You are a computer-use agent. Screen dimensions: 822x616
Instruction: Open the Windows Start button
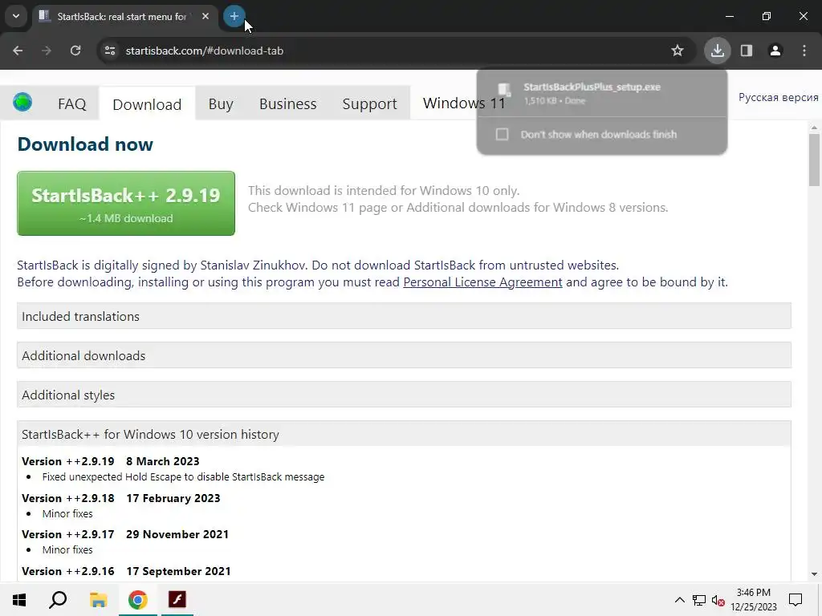19,599
